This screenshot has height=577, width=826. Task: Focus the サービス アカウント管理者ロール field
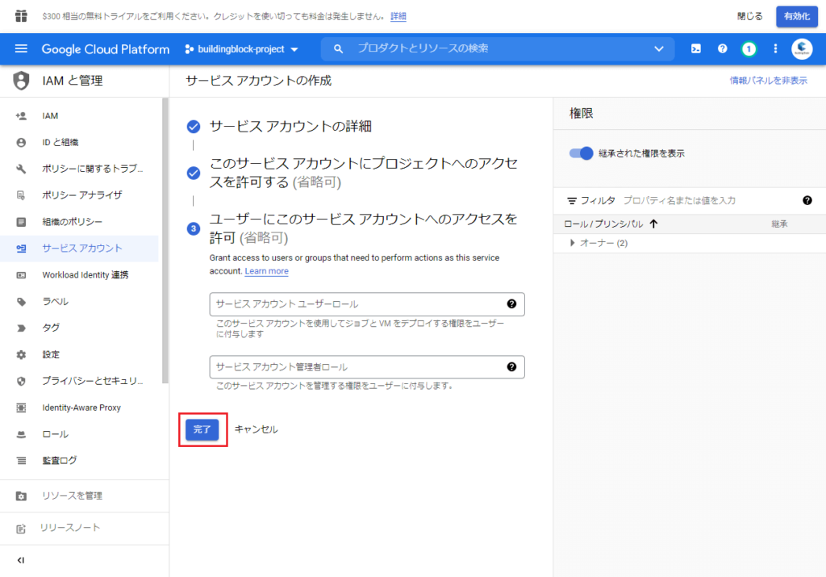(367, 366)
